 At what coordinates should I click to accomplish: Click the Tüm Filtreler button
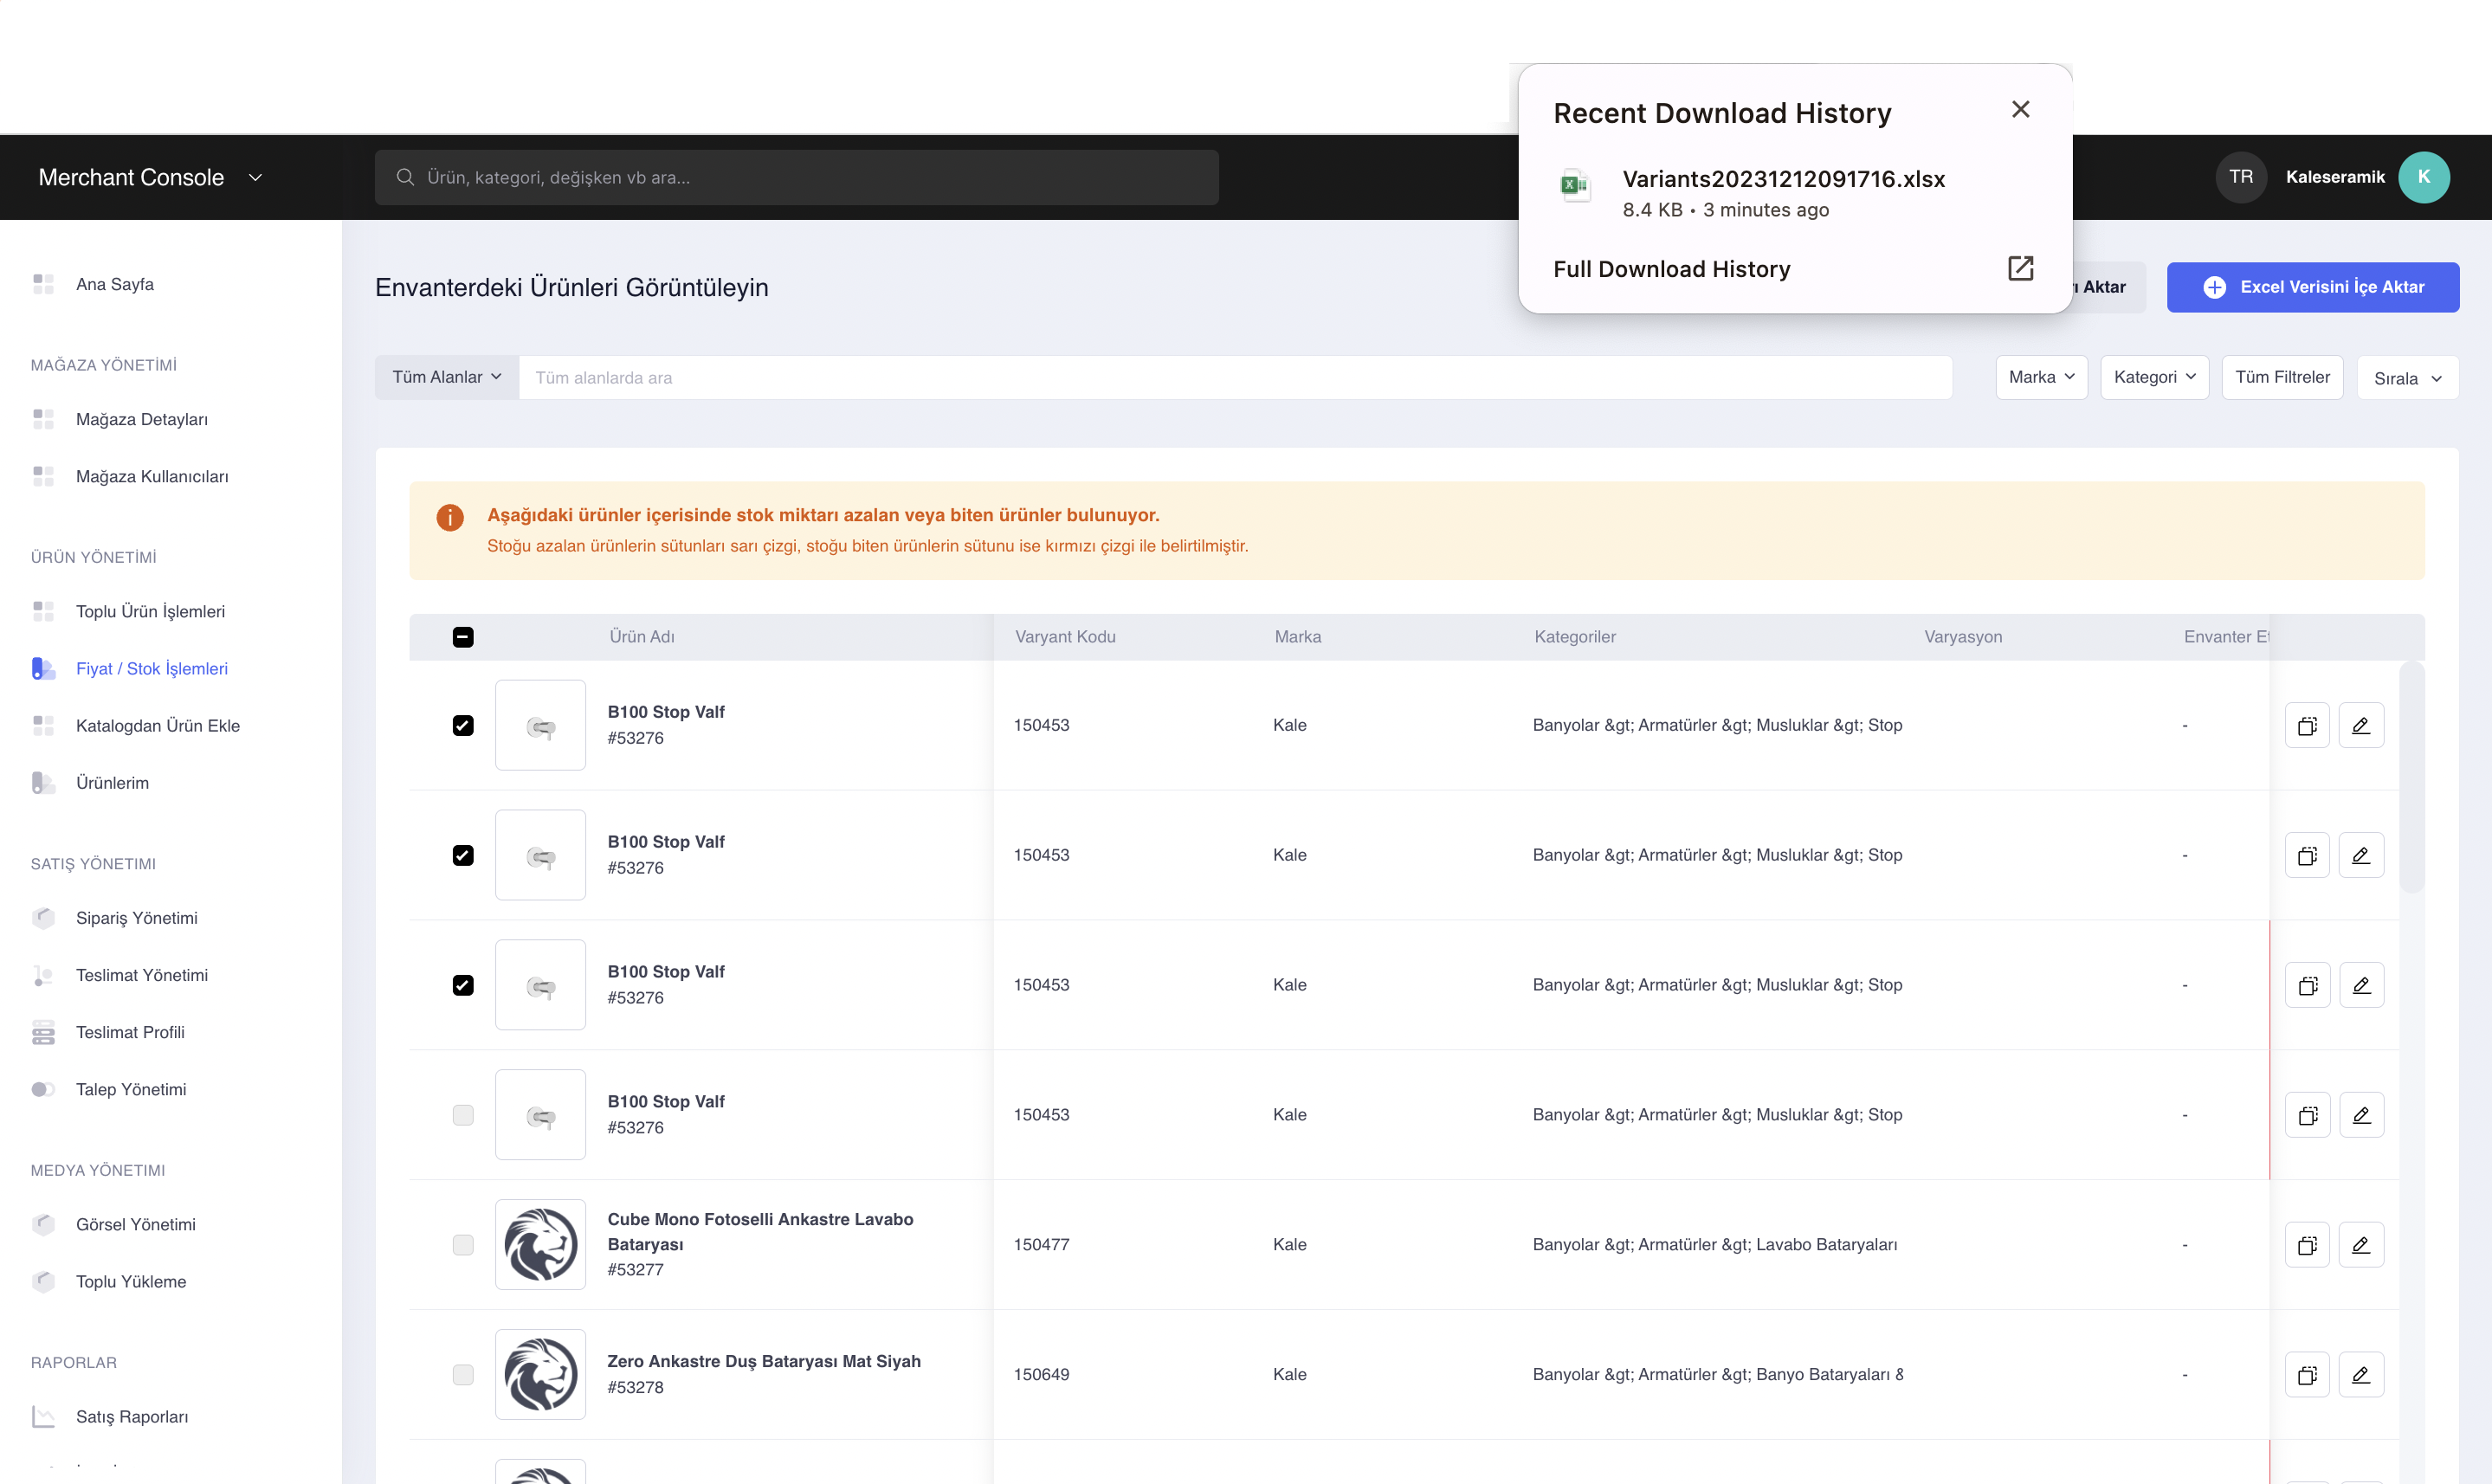pos(2282,377)
